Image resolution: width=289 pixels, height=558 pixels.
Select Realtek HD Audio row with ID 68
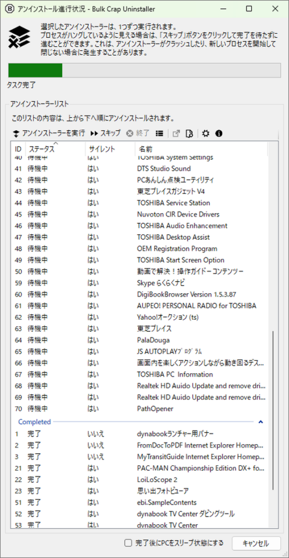[x=140, y=386]
